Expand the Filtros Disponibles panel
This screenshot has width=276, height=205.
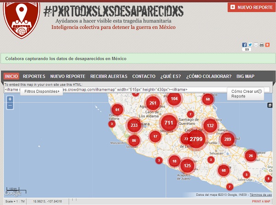[41, 91]
